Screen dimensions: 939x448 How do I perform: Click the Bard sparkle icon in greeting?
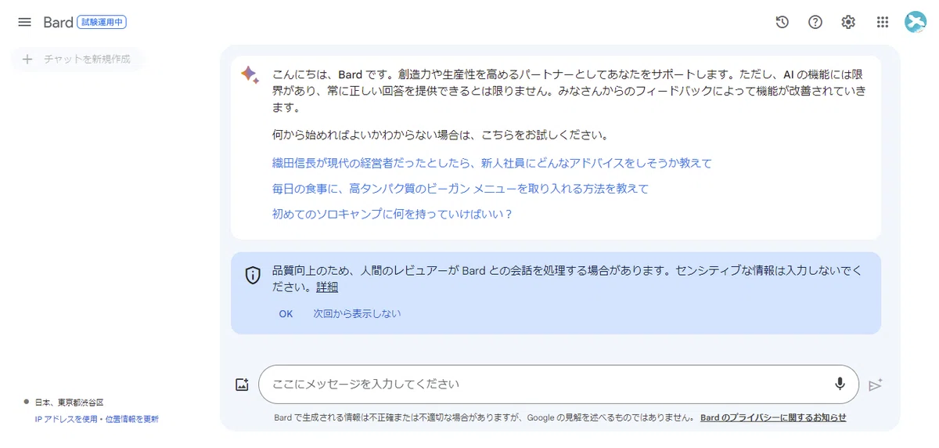pyautogui.click(x=250, y=74)
